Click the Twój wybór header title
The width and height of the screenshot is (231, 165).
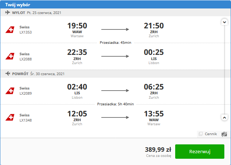click(x=18, y=5)
